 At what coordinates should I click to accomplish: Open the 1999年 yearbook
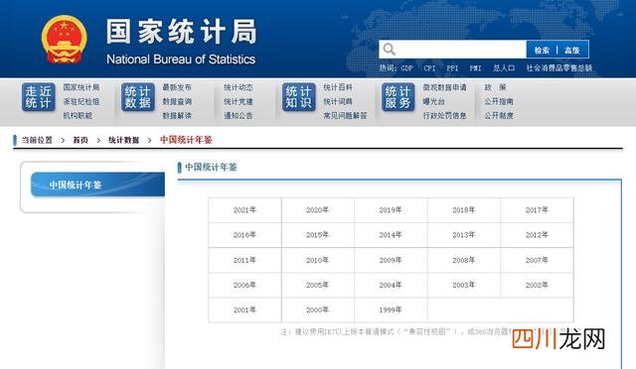(x=391, y=309)
